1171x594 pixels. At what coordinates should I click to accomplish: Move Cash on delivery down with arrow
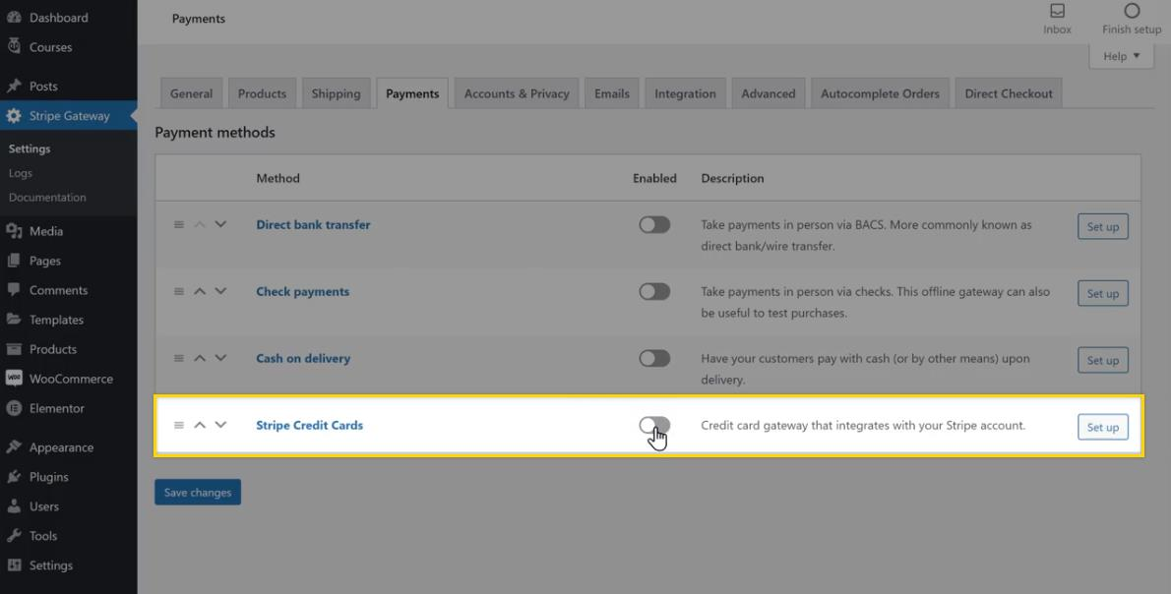(220, 358)
